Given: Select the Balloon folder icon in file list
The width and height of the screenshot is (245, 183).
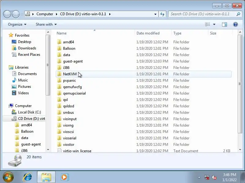Looking at the screenshot, I should click(59, 48).
